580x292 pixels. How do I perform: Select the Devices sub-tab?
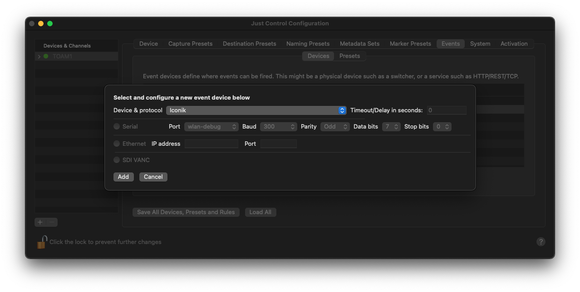(318, 56)
